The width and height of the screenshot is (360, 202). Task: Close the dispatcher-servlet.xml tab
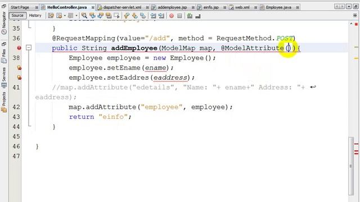click(147, 7)
